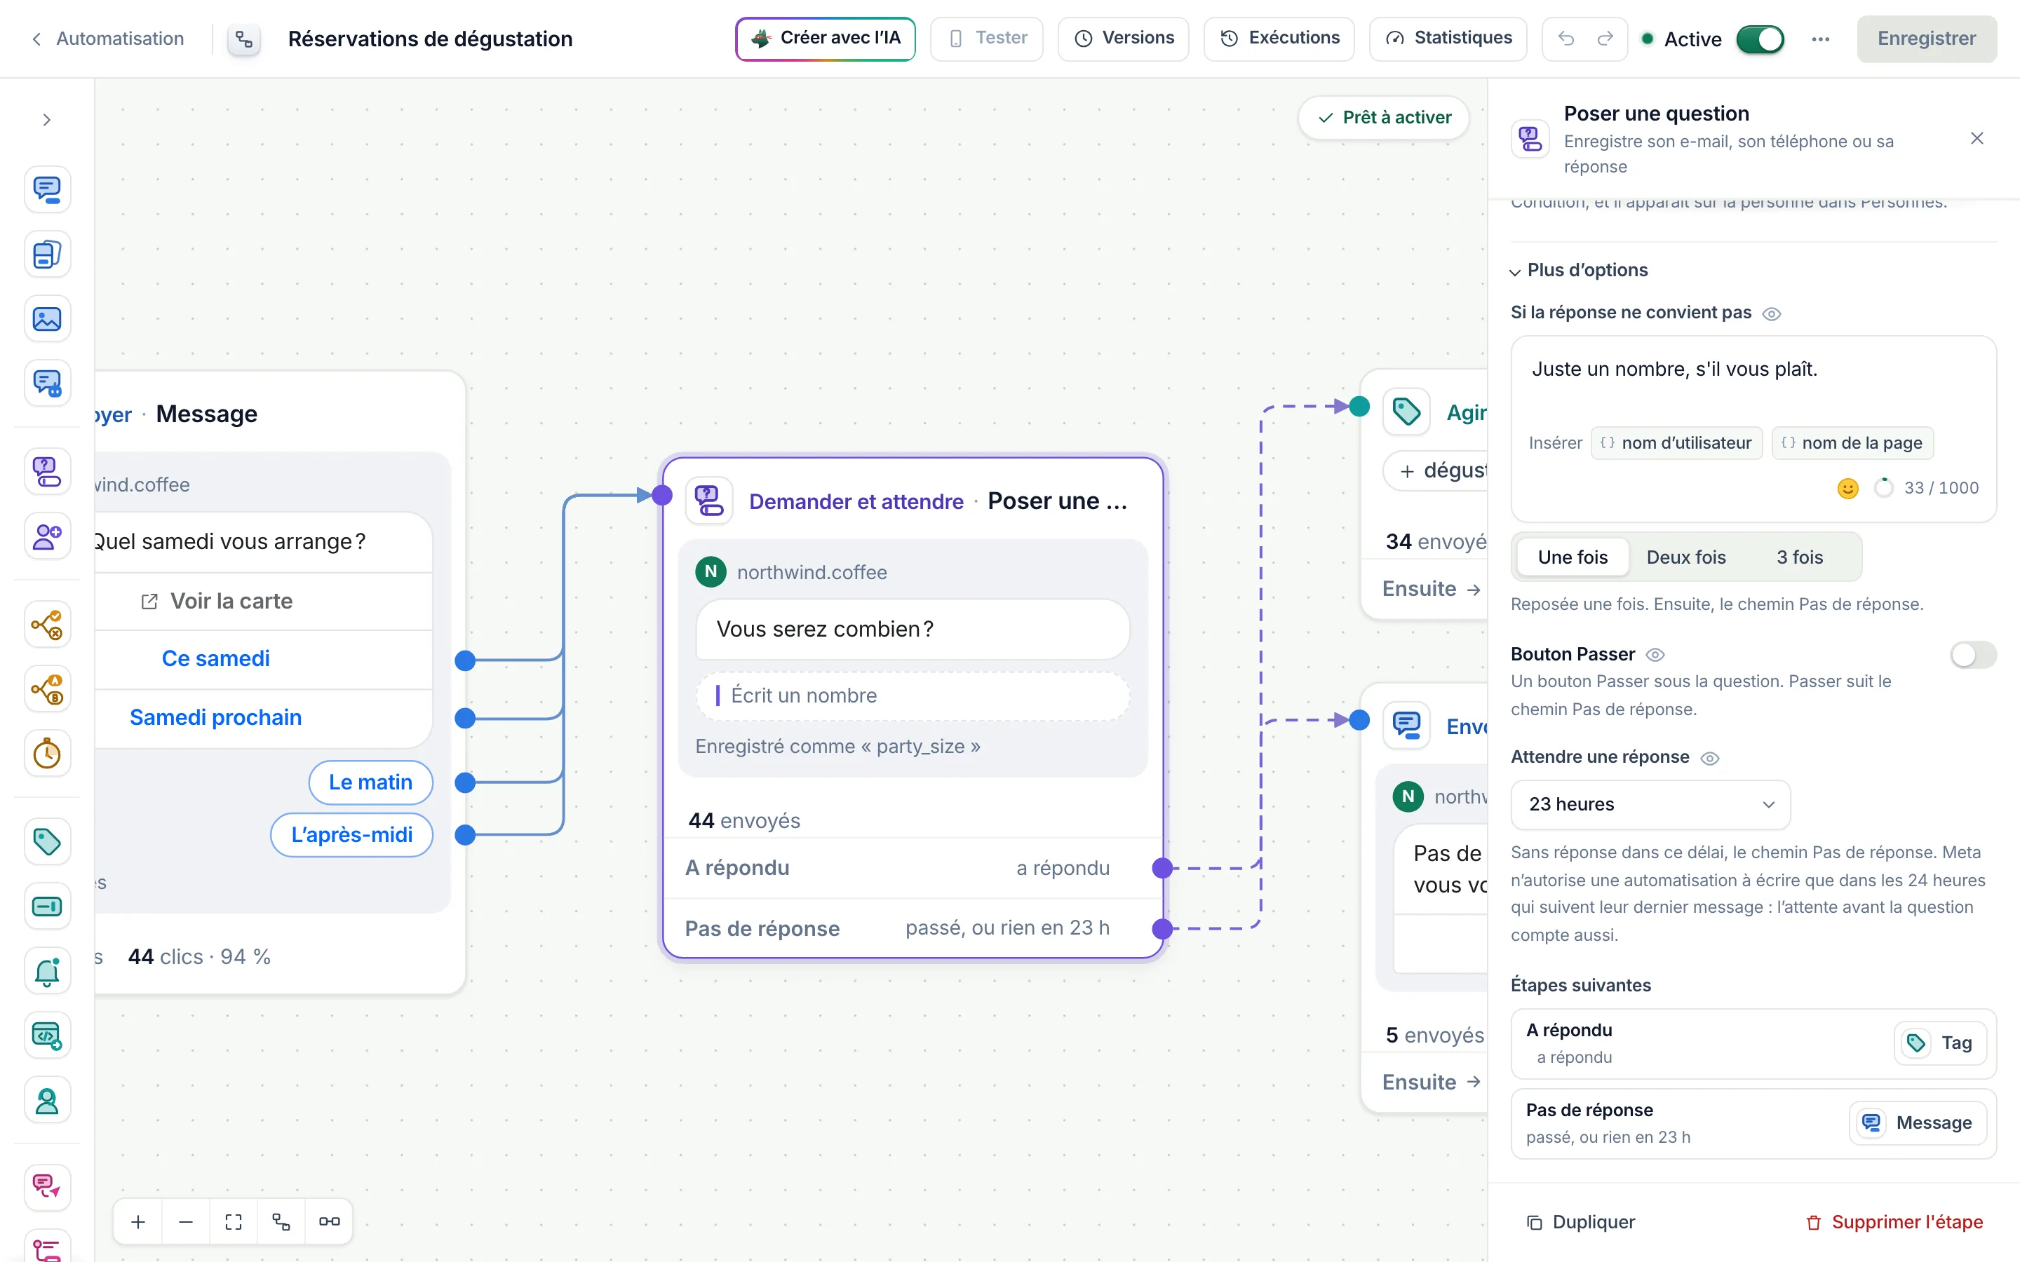Zoom in on the canvas with plus
Image resolution: width=2020 pixels, height=1262 pixels.
(x=139, y=1222)
